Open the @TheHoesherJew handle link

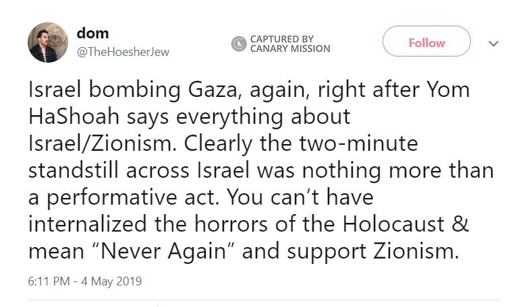pos(123,52)
